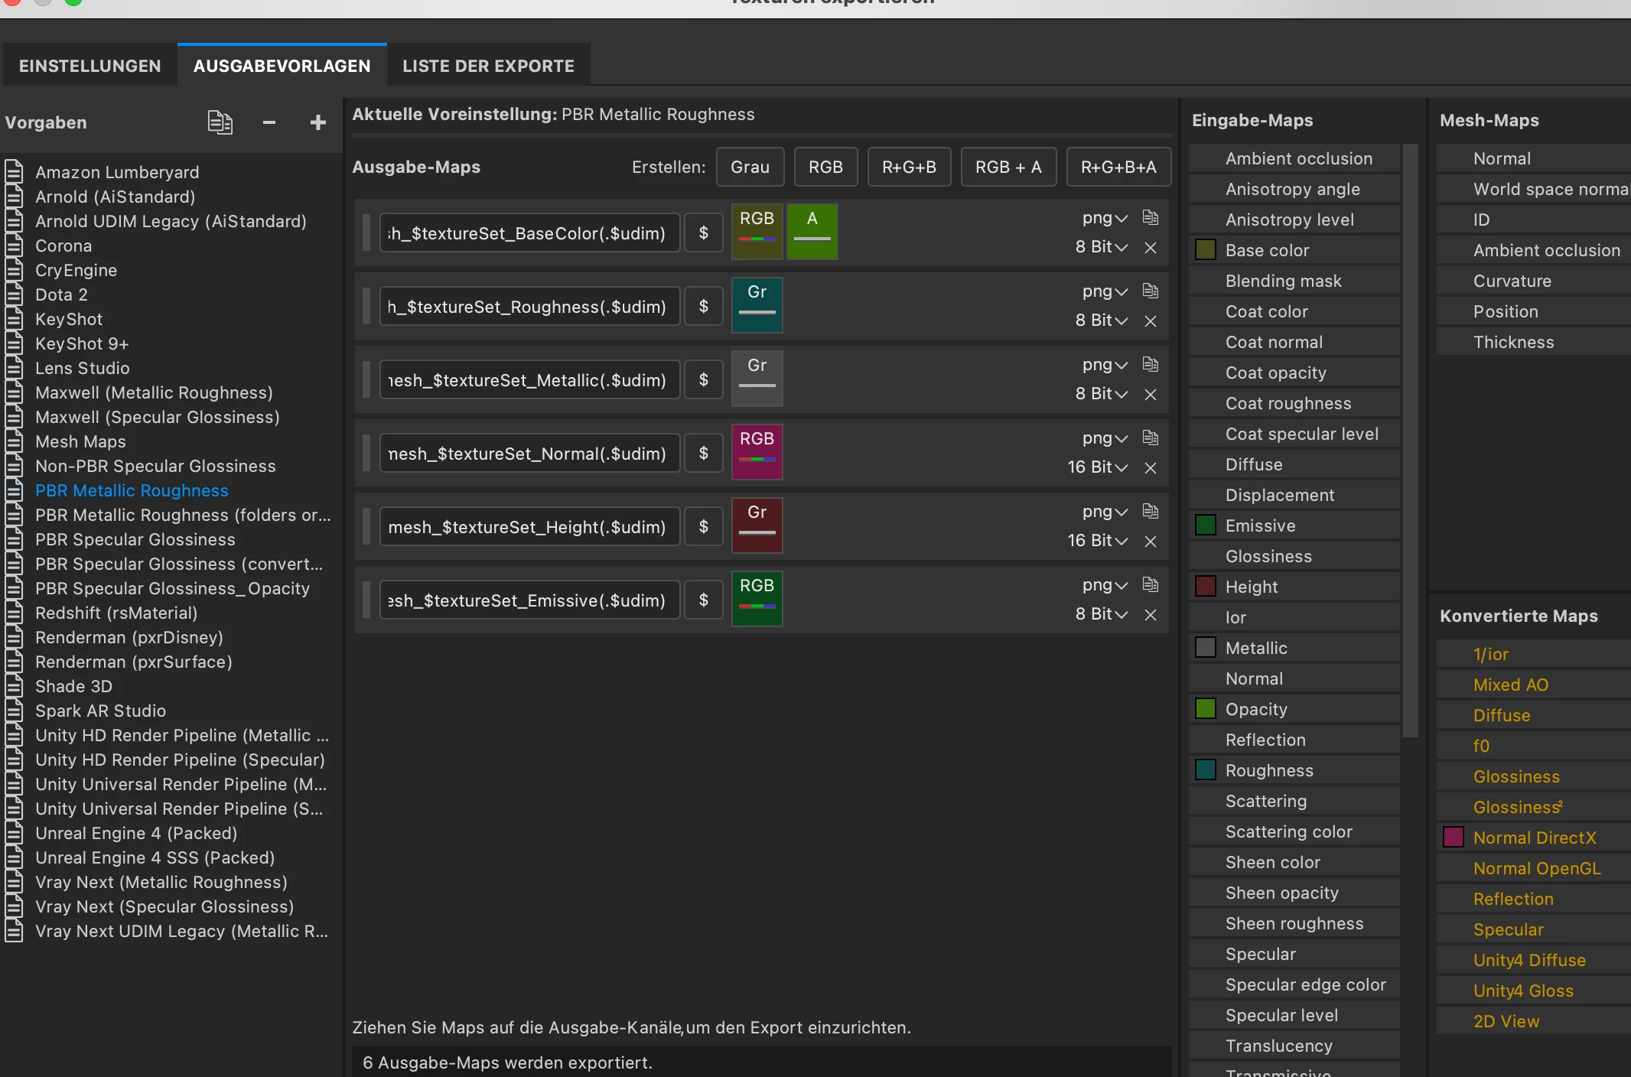Click the duplicate preset icon beside Vorgaben
This screenshot has width=1631, height=1077.
(x=220, y=122)
